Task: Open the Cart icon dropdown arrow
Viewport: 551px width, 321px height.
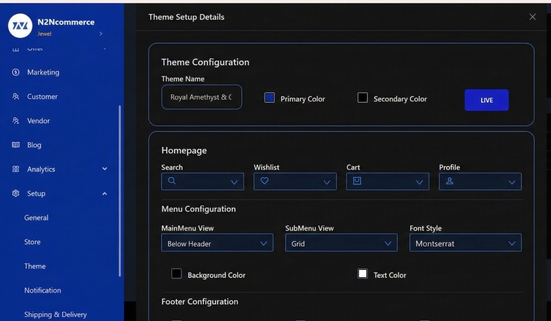Action: point(419,182)
